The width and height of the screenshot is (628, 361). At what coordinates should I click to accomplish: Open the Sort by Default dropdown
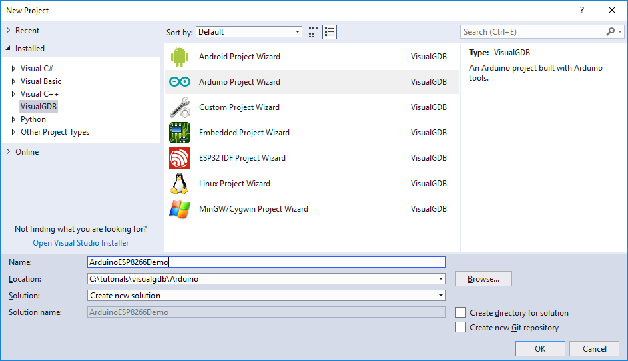(x=249, y=32)
